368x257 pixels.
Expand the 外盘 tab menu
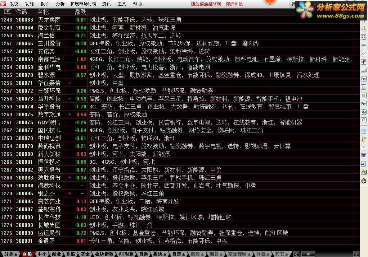pyautogui.click(x=262, y=254)
